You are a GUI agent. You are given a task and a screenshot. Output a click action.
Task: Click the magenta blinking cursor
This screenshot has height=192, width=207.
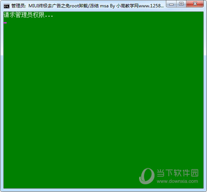[5, 23]
